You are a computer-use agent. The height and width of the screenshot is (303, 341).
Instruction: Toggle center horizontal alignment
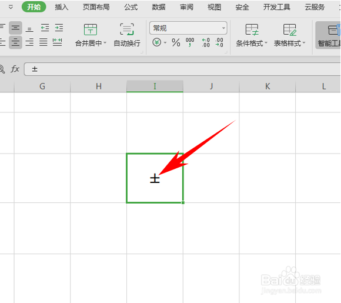pos(15,42)
